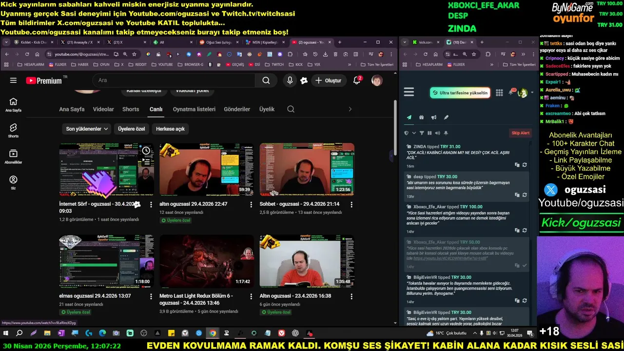This screenshot has height=351, width=624.
Task: Replay the desp TRY 30.00 tip alert
Action: click(x=525, y=195)
